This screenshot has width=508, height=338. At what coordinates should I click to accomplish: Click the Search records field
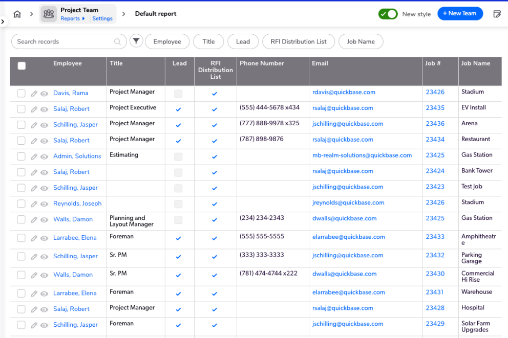pyautogui.click(x=64, y=42)
